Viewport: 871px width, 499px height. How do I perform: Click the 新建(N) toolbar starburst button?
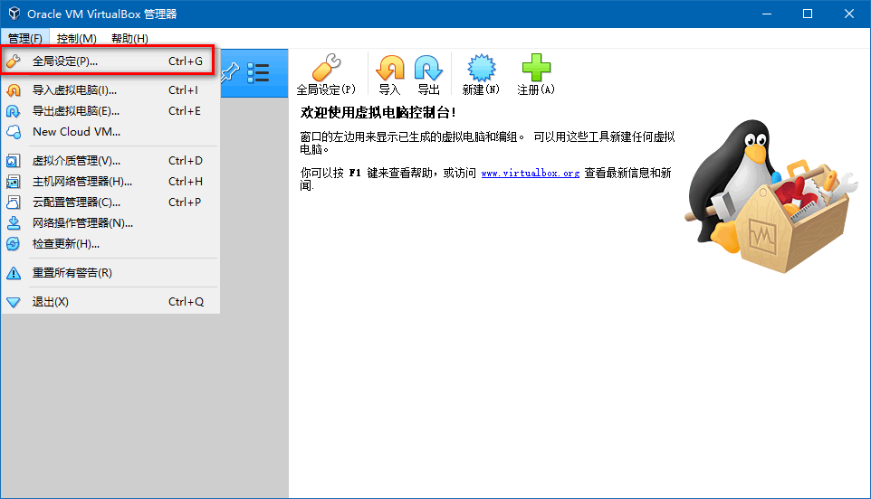pos(481,74)
